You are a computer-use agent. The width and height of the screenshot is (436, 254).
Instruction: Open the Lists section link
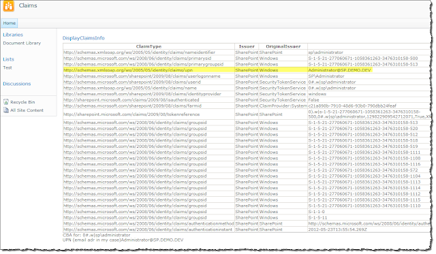[8, 59]
